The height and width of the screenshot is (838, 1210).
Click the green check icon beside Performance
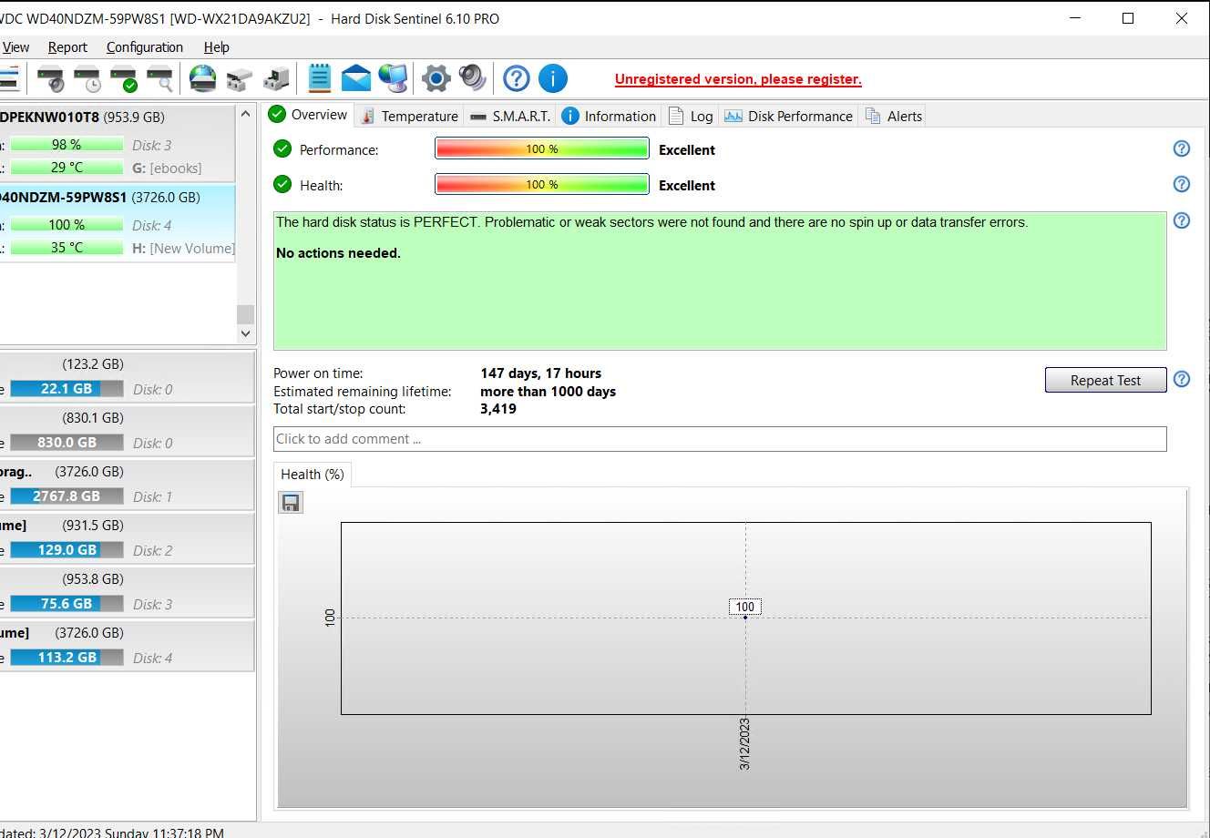point(282,148)
